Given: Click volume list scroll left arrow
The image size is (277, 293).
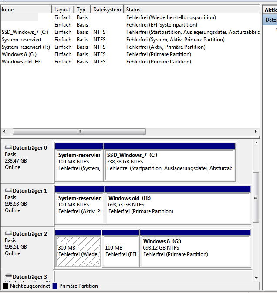Looking at the screenshot, I should coord(4,131).
